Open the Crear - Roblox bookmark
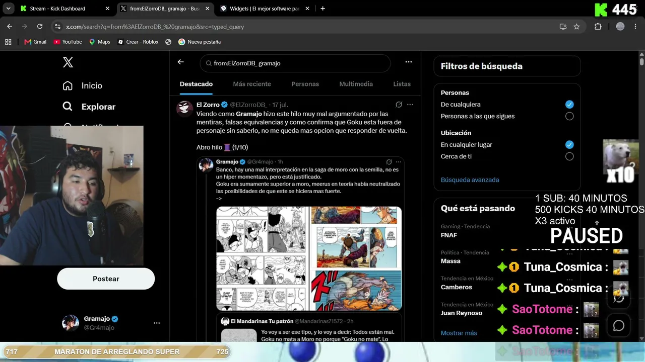This screenshot has height=362, width=645. point(138,42)
